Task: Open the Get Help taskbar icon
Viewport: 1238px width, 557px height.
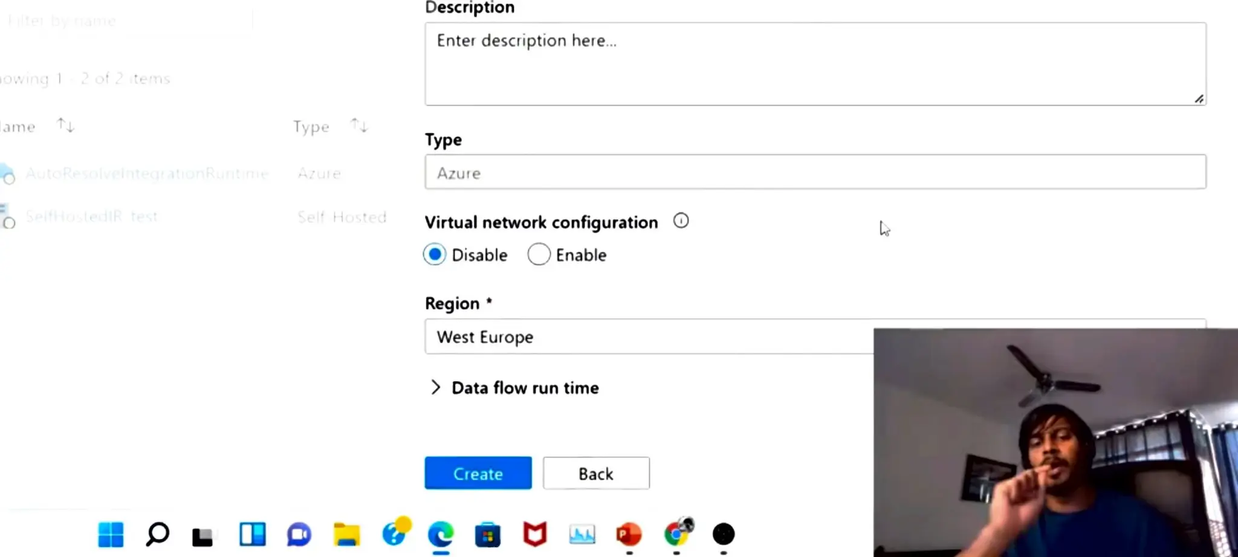Action: [395, 533]
